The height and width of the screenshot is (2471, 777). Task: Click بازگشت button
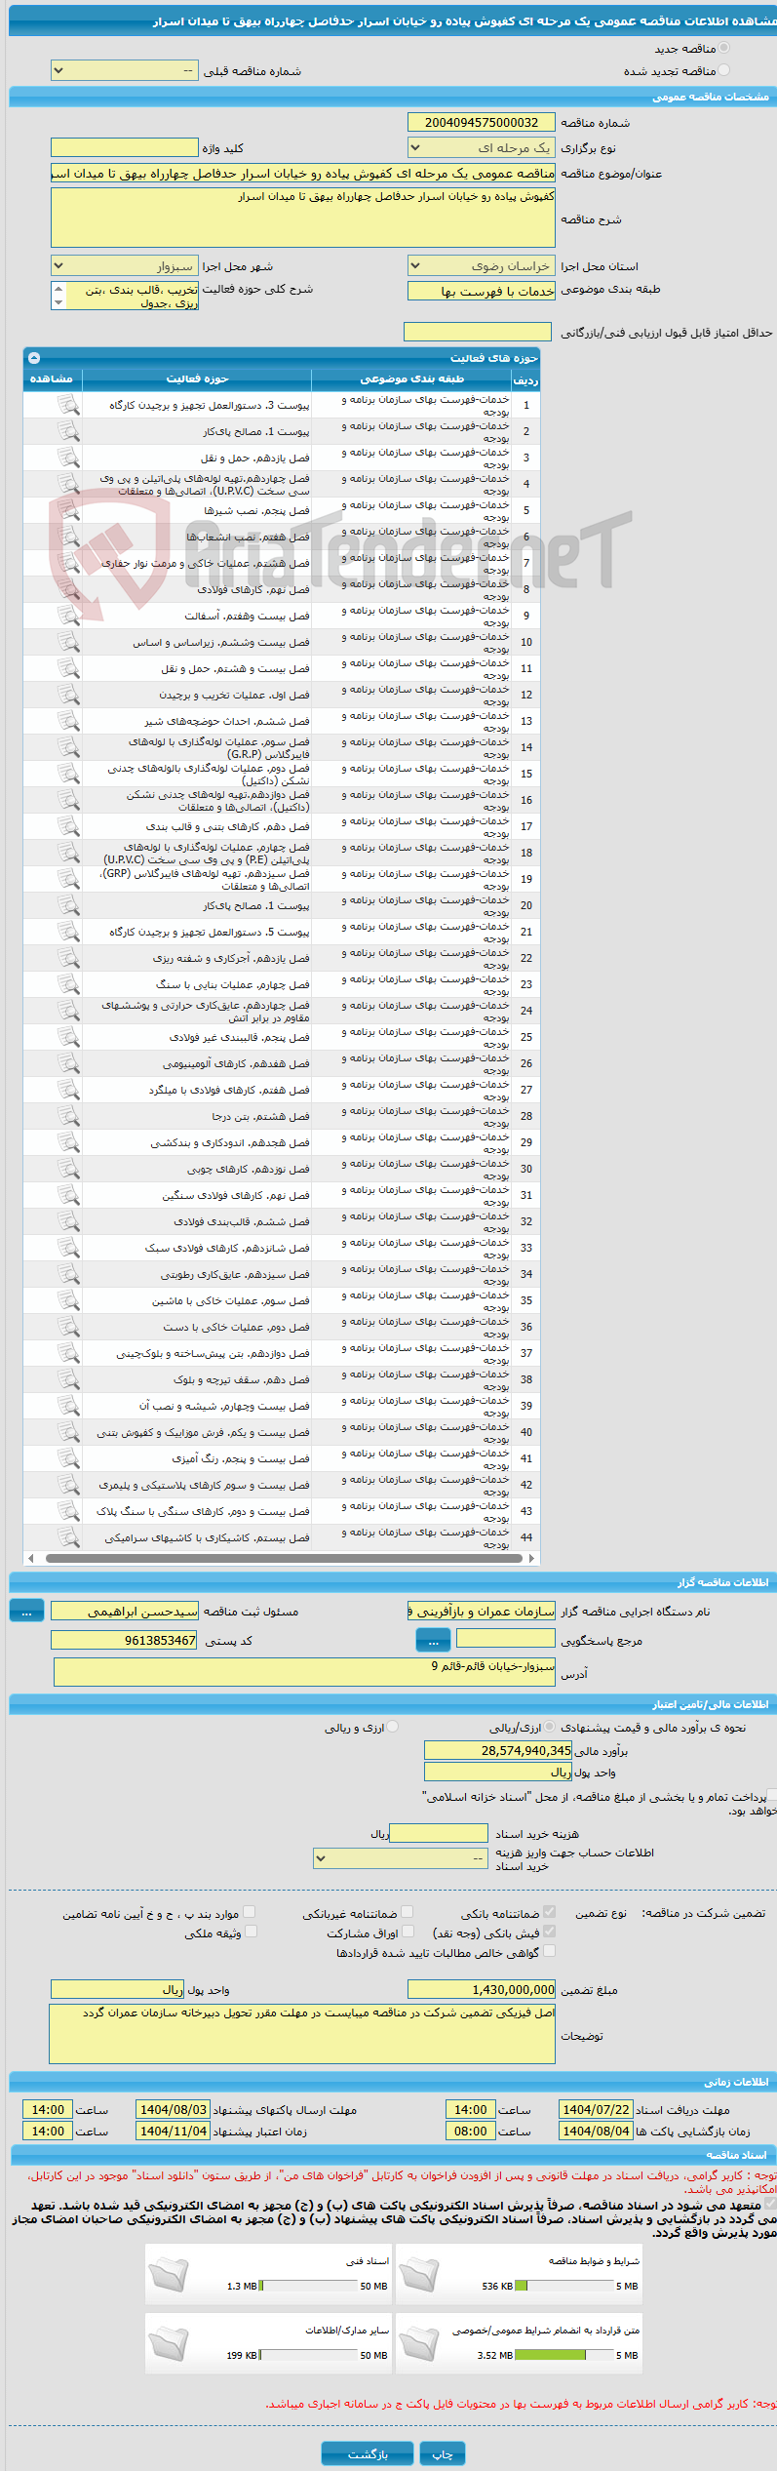coord(368,2453)
